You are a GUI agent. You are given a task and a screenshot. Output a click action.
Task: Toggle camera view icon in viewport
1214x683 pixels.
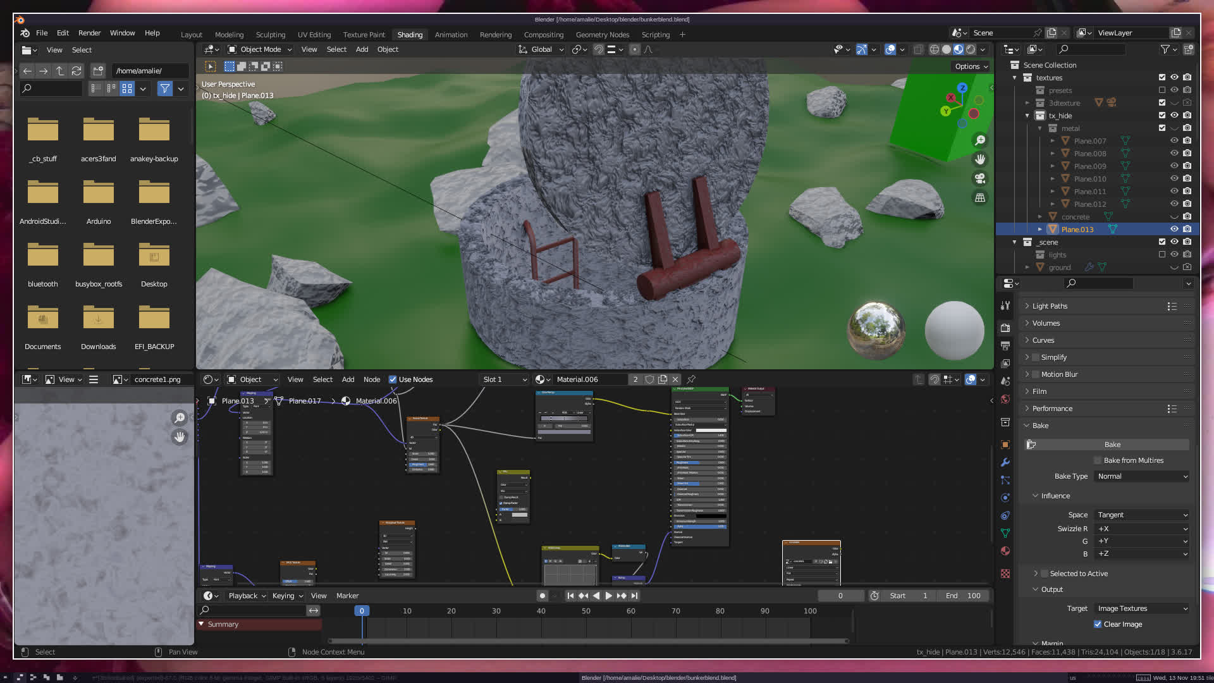(980, 178)
